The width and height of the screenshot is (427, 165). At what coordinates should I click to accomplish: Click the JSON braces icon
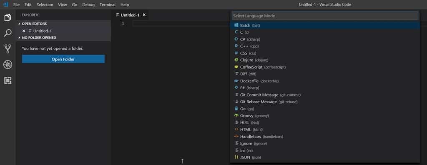236,157
